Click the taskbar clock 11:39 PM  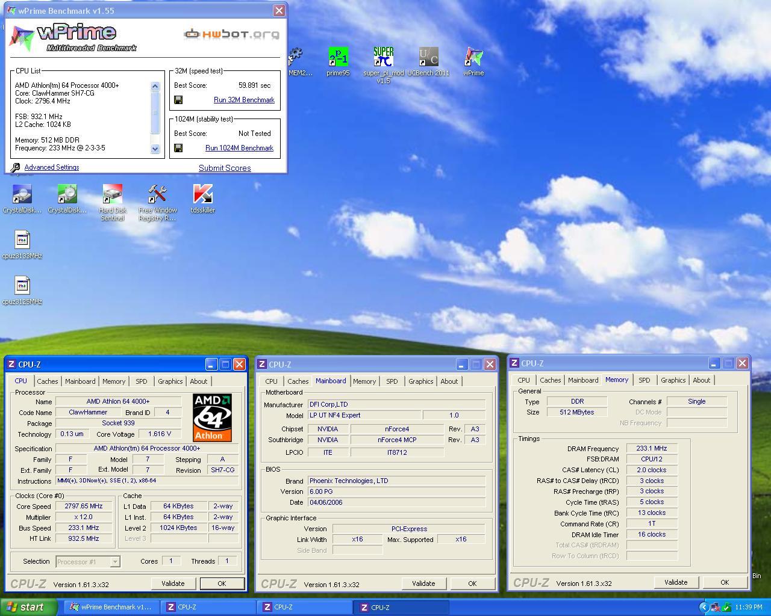749,607
